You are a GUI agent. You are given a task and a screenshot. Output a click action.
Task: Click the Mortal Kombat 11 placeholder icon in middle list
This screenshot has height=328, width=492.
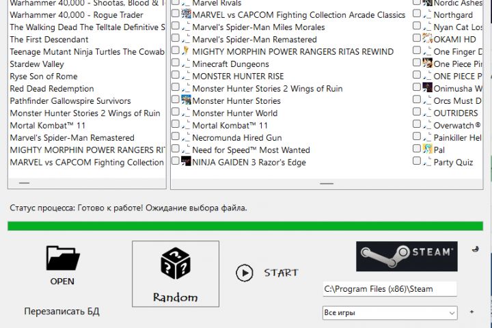pos(186,126)
